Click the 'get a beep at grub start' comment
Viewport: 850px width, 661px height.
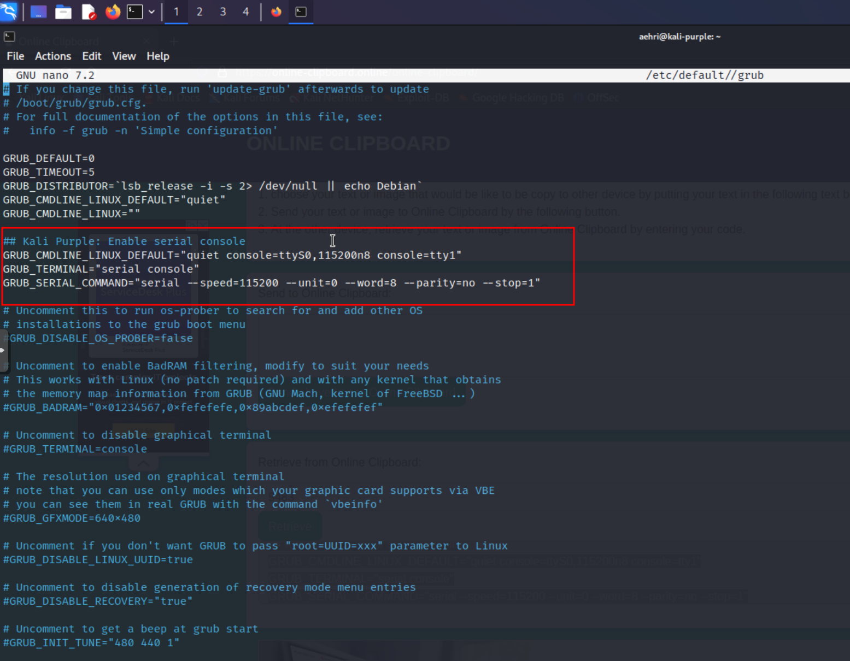coord(131,629)
